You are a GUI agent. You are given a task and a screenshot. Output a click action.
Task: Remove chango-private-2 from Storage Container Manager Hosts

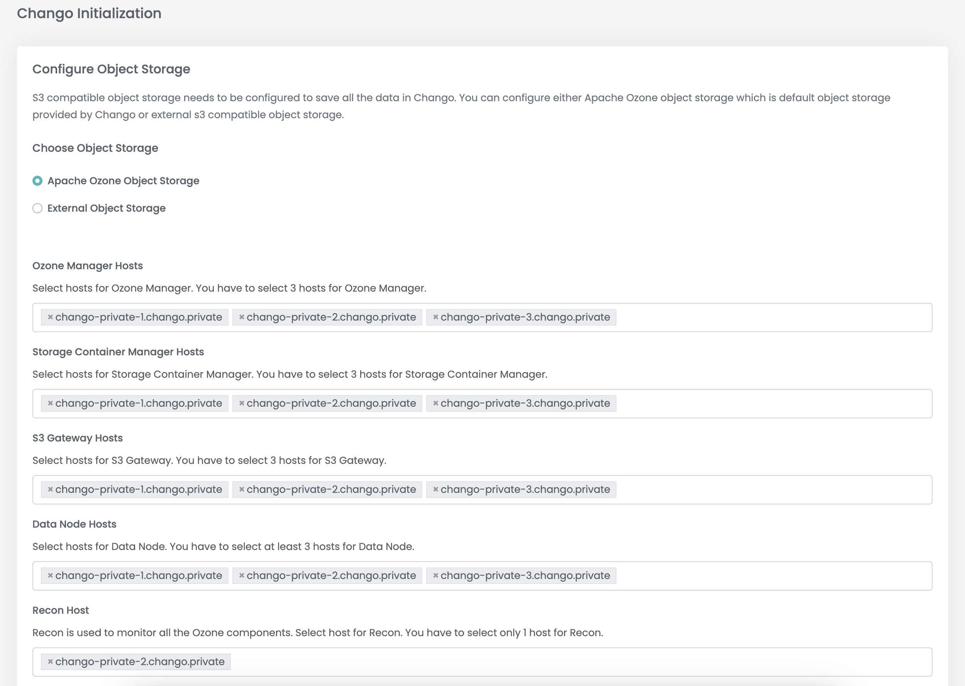coord(242,403)
